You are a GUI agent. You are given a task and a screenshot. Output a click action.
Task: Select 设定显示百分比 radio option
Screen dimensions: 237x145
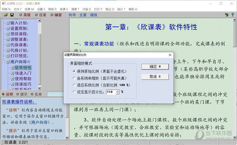click(74, 92)
